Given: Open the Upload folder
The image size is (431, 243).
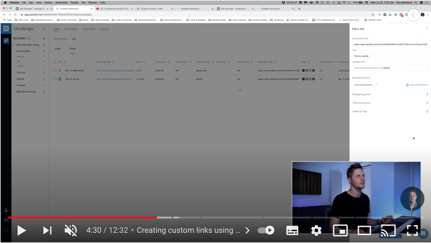Looking at the screenshot, I should click(x=20, y=79).
